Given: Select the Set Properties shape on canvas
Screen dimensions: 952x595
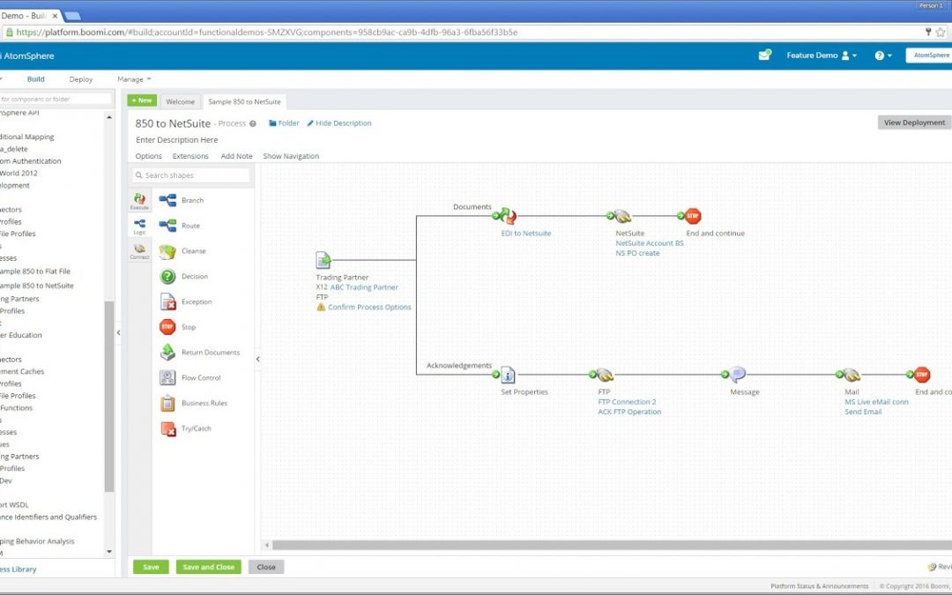Looking at the screenshot, I should click(509, 375).
